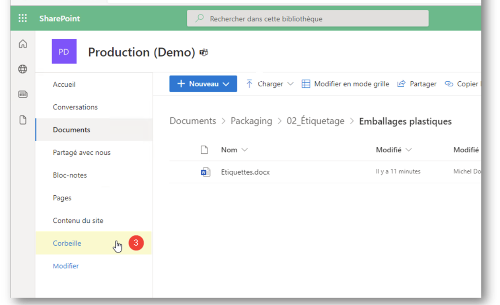Select Modifier en mode grille

[x=345, y=84]
